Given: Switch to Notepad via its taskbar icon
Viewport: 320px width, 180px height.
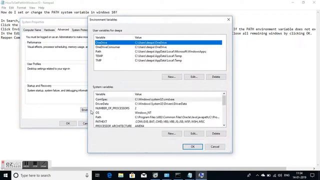Looking at the screenshot, I should 189,175.
